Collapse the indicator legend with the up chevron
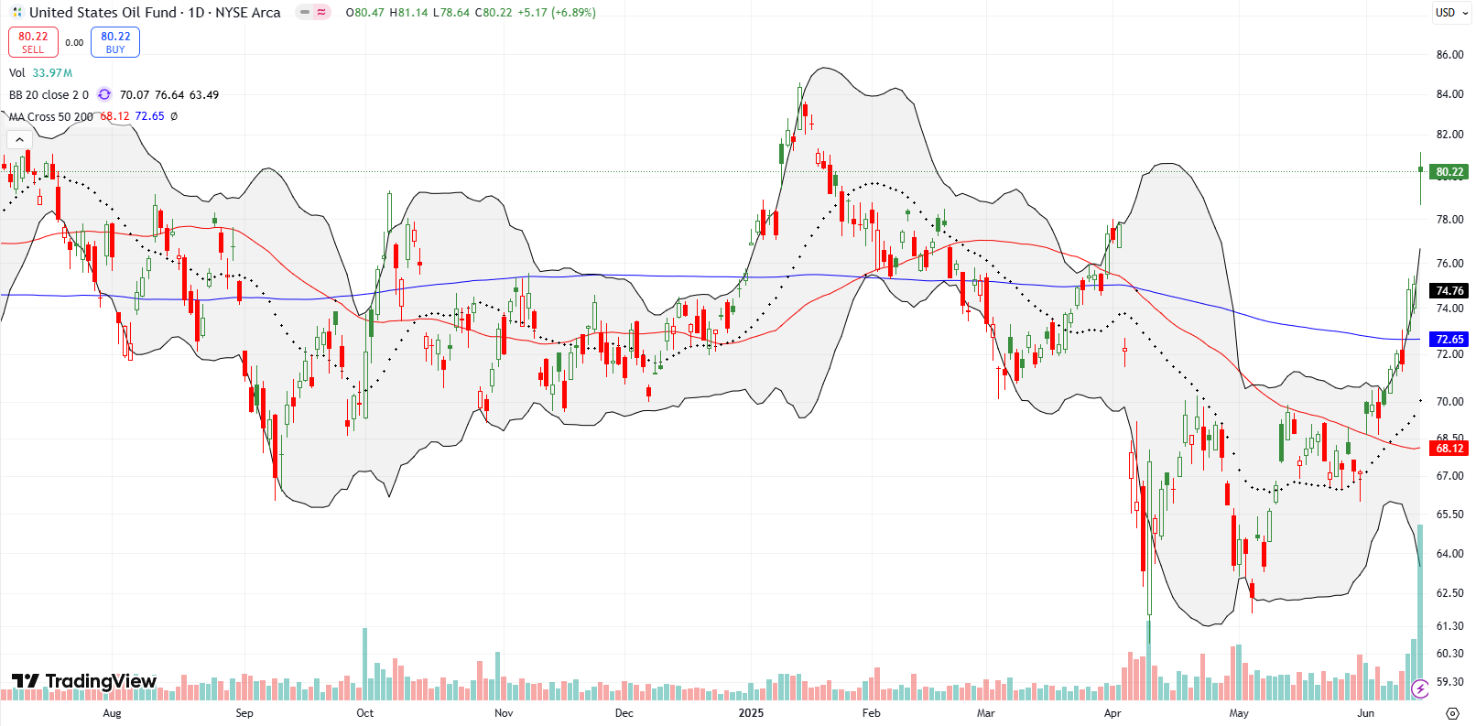Screen dimensions: 1476x726 coord(19,140)
